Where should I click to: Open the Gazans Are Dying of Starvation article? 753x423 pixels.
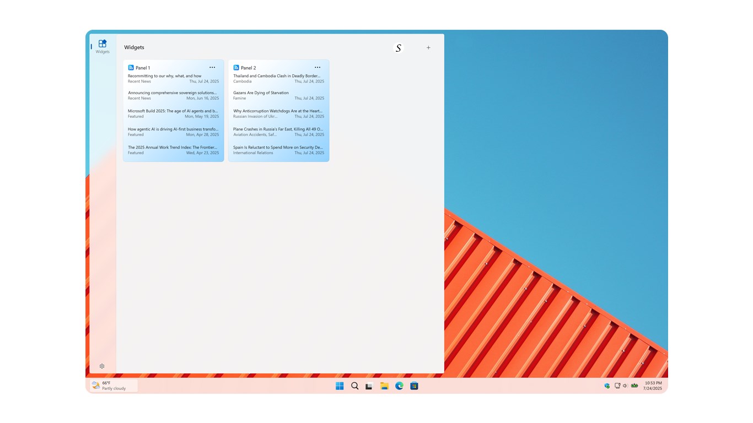point(261,93)
